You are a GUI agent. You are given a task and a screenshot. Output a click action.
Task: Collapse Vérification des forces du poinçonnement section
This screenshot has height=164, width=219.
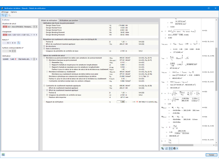click(x=41, y=23)
